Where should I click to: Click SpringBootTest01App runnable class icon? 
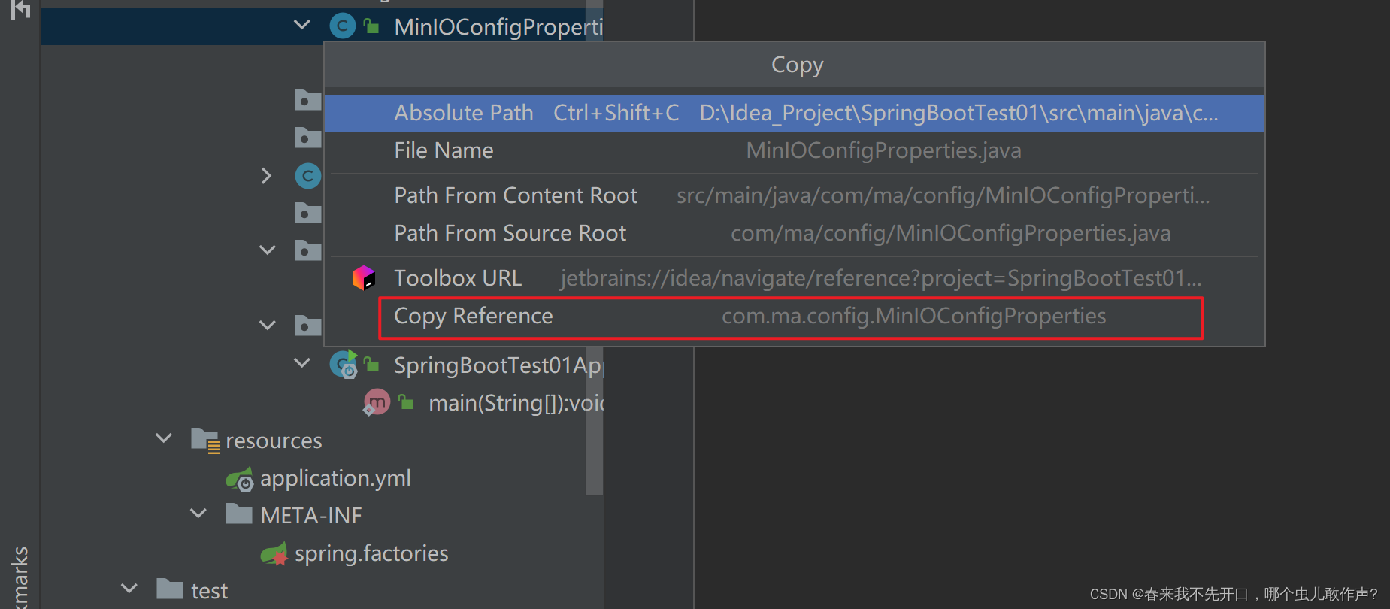[x=344, y=365]
